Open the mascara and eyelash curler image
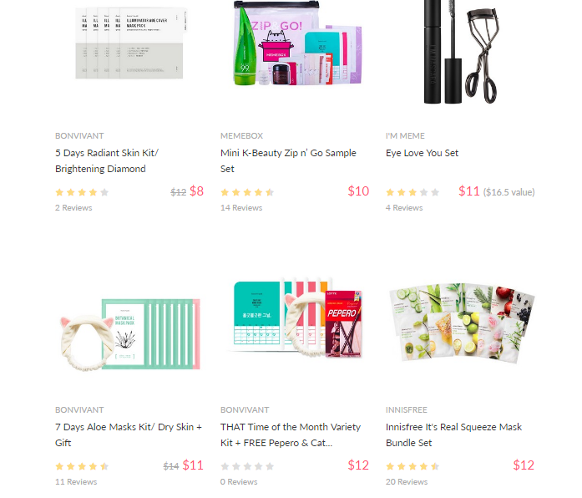Image resolution: width=582 pixels, height=498 pixels. [x=461, y=51]
